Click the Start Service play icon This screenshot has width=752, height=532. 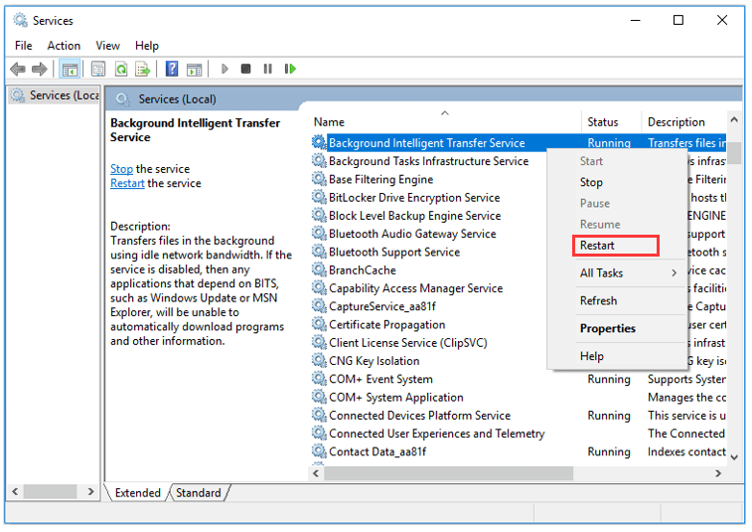pyautogui.click(x=225, y=70)
